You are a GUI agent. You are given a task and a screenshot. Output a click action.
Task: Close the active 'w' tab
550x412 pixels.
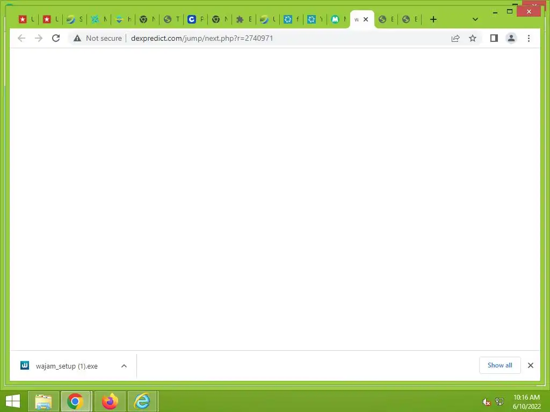pyautogui.click(x=366, y=19)
